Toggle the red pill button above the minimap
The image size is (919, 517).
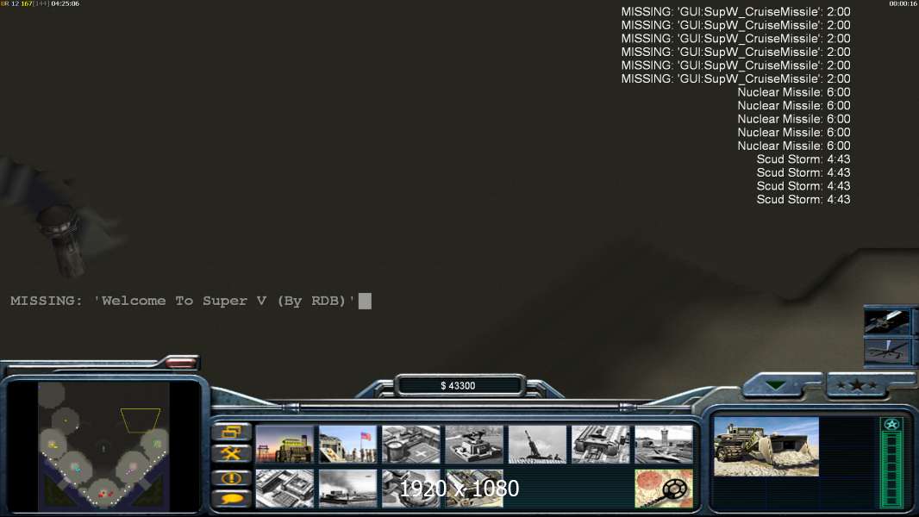click(180, 363)
